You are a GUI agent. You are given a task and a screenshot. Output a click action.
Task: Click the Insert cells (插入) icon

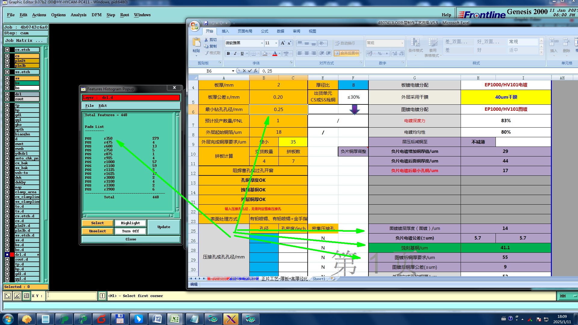pos(554,42)
